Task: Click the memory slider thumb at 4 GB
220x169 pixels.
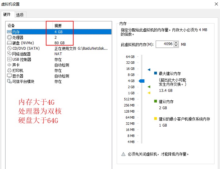Action: tap(141, 81)
